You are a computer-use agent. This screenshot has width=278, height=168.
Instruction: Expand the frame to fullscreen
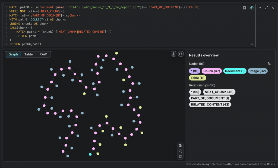pos(267,8)
